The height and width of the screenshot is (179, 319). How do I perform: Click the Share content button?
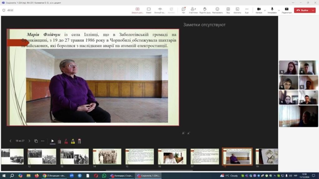(287, 10)
